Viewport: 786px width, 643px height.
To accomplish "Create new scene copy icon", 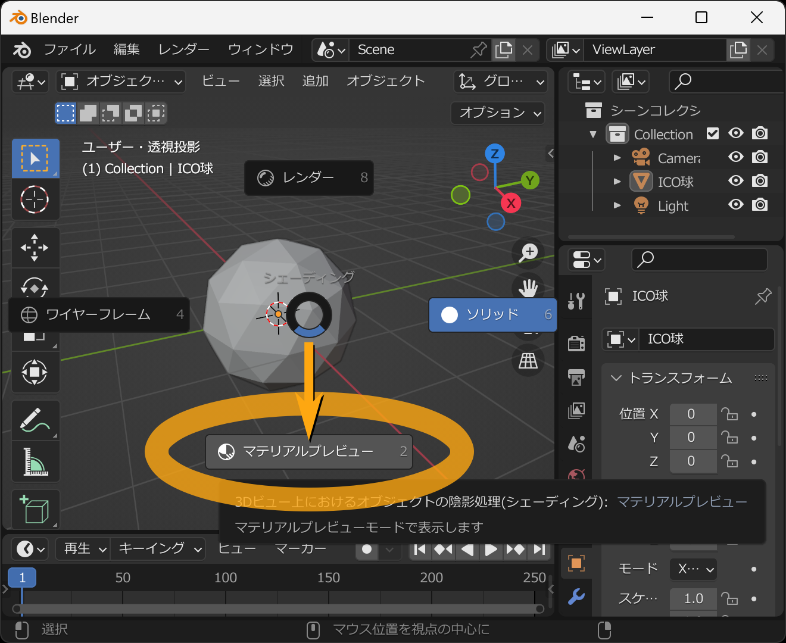I will click(x=504, y=50).
